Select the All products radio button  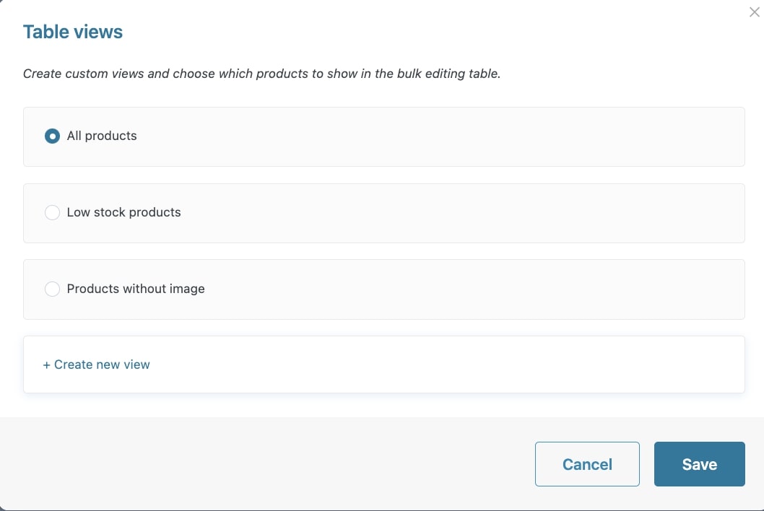(52, 136)
